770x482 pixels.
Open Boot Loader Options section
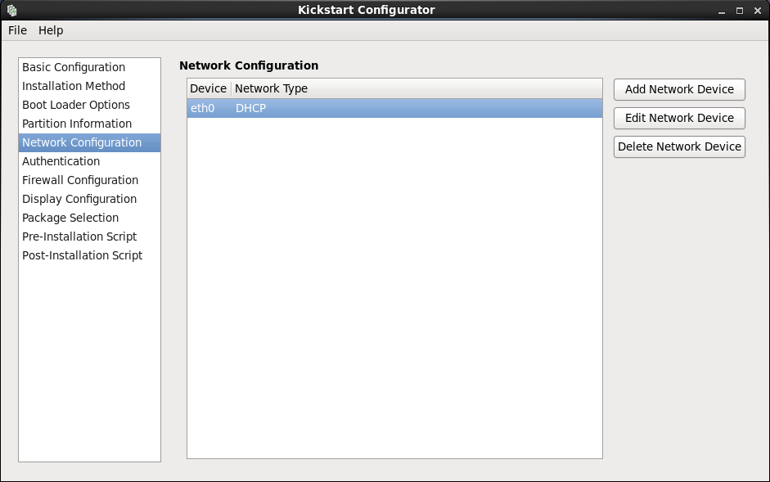[76, 105]
